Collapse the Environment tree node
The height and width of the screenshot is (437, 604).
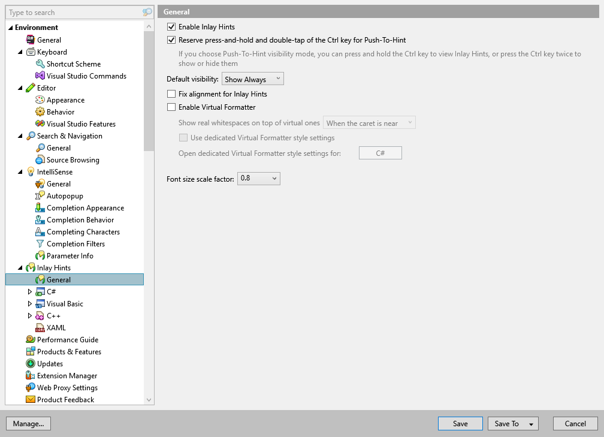click(x=11, y=28)
